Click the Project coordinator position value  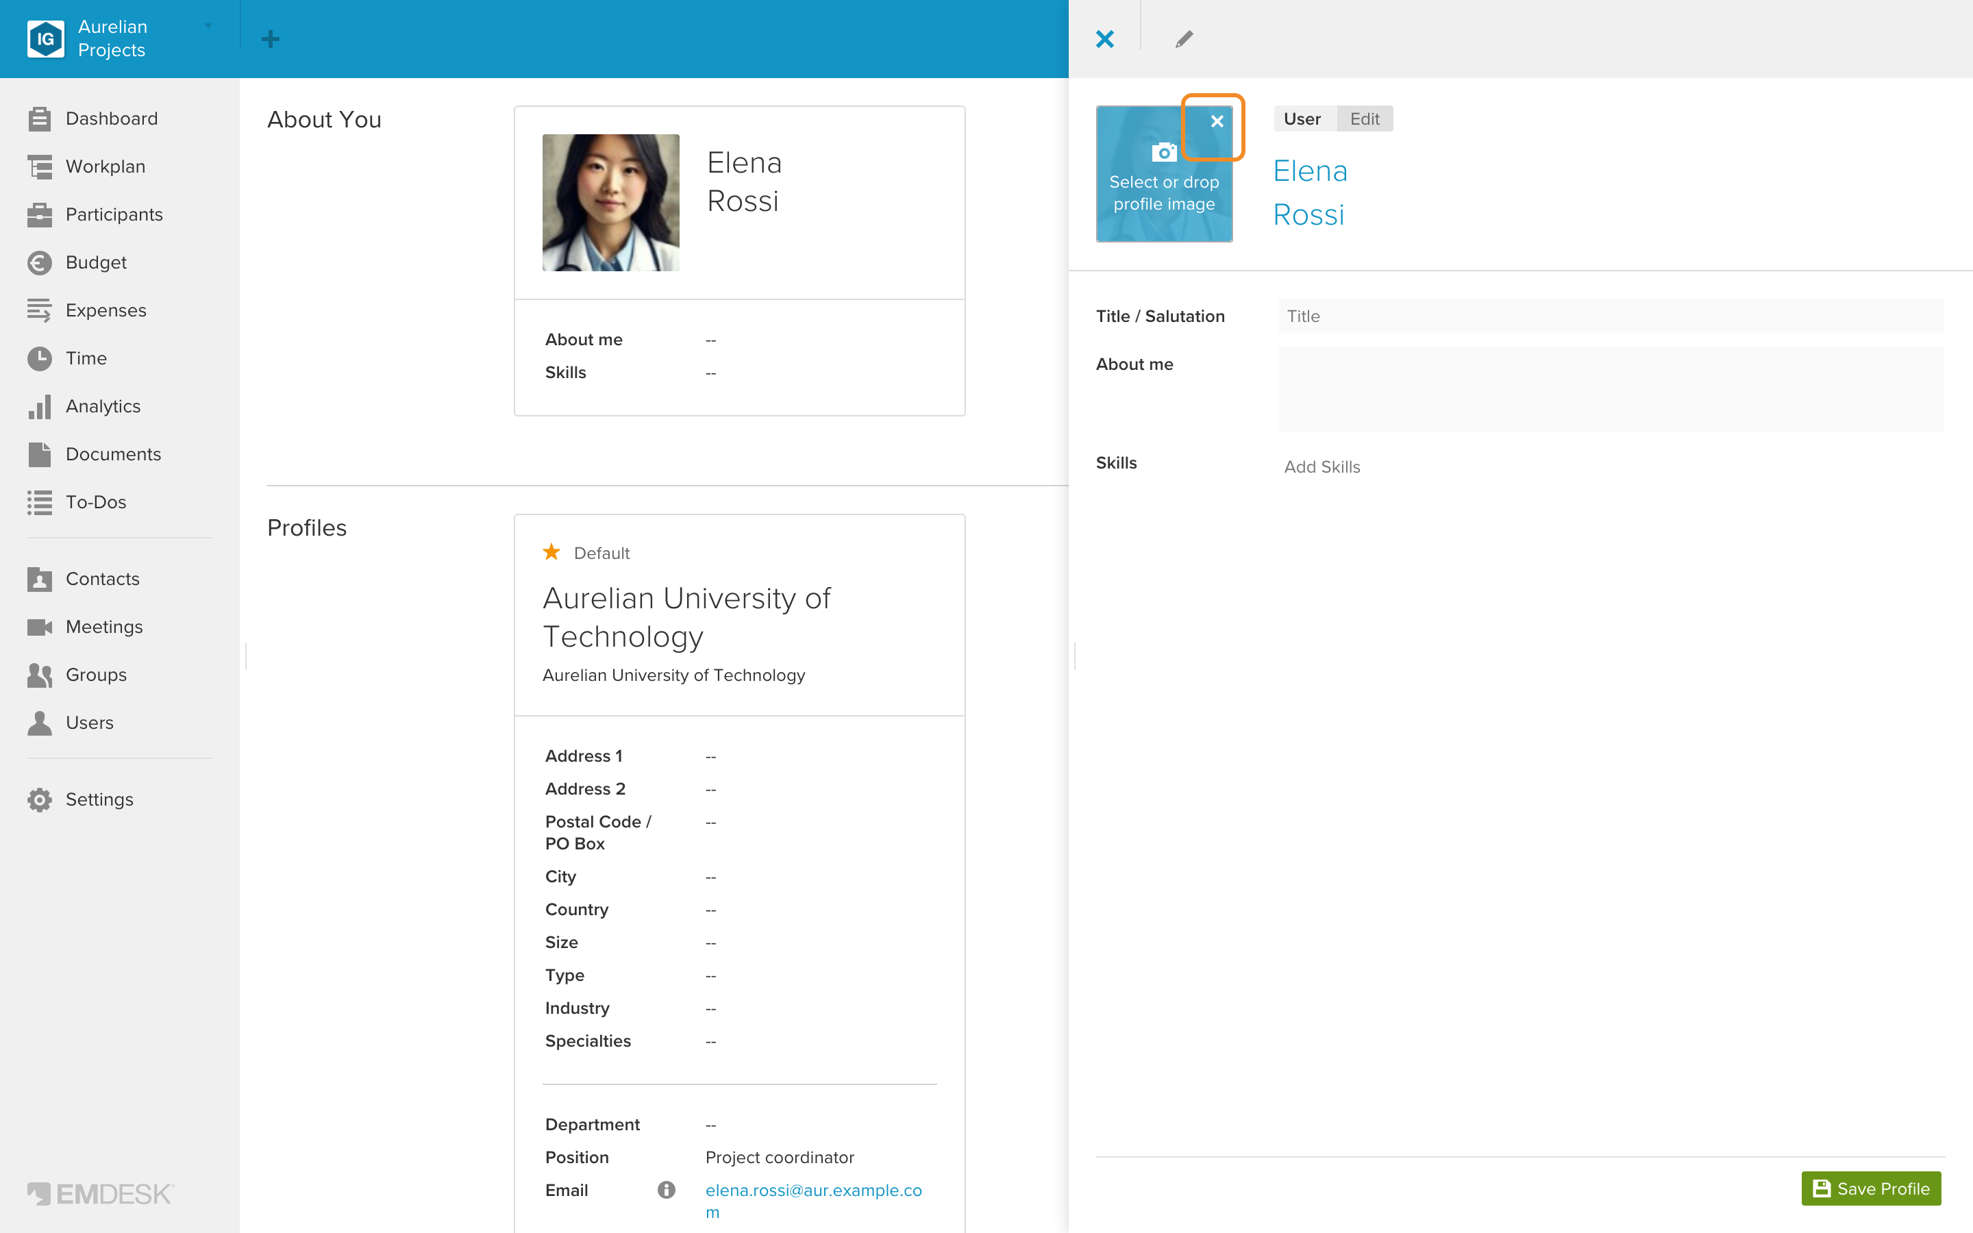click(x=780, y=1157)
